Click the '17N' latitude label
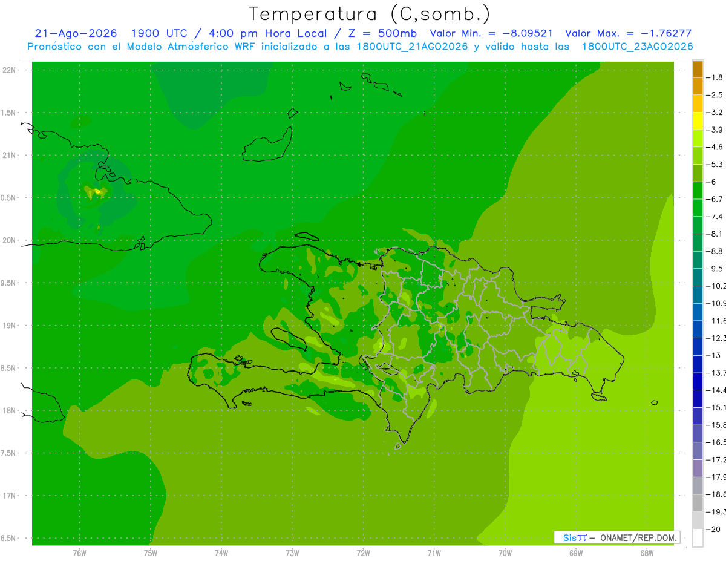The height and width of the screenshot is (561, 726). [x=10, y=496]
